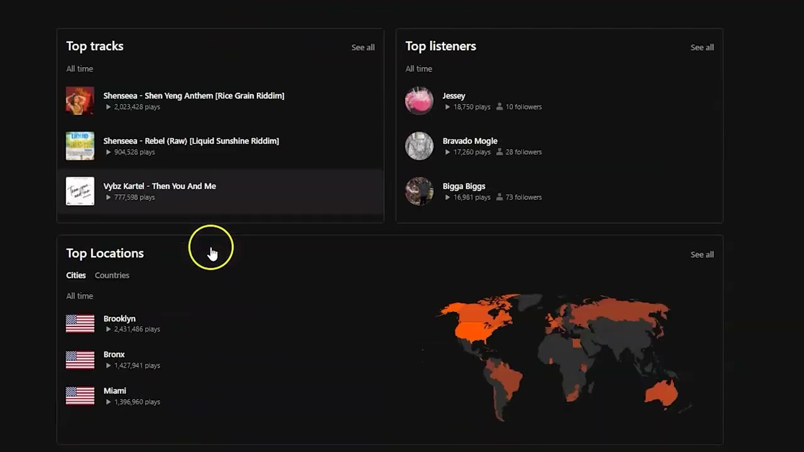Switch to the Countries tab
The image size is (804, 452).
click(112, 276)
